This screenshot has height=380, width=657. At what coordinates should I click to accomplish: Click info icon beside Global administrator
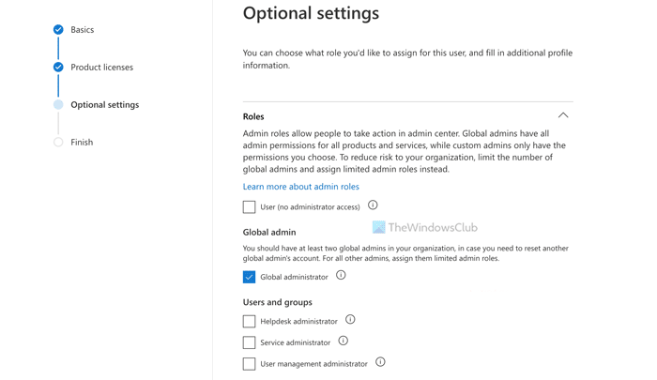(x=341, y=276)
